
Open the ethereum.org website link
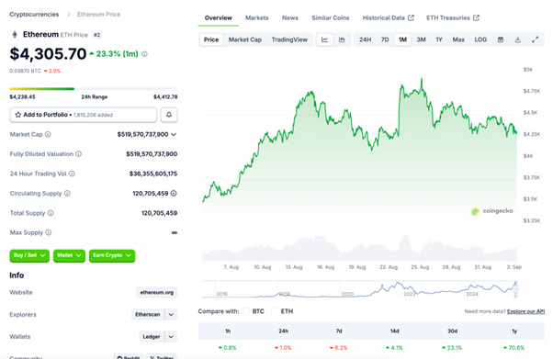[x=156, y=292]
